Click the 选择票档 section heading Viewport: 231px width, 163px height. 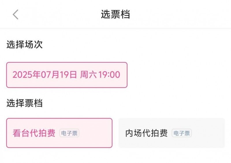click(25, 103)
